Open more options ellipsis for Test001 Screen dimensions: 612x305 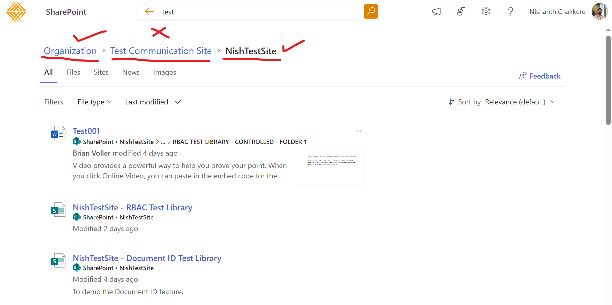(x=358, y=131)
